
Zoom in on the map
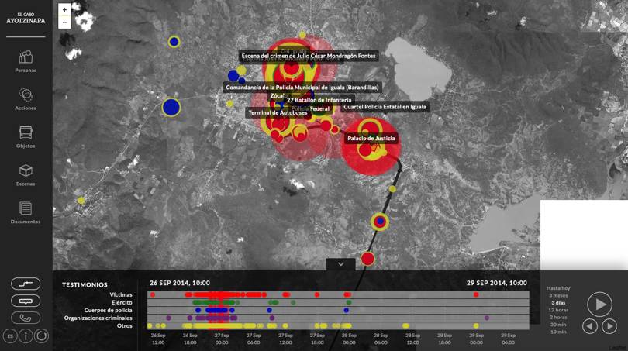click(64, 10)
